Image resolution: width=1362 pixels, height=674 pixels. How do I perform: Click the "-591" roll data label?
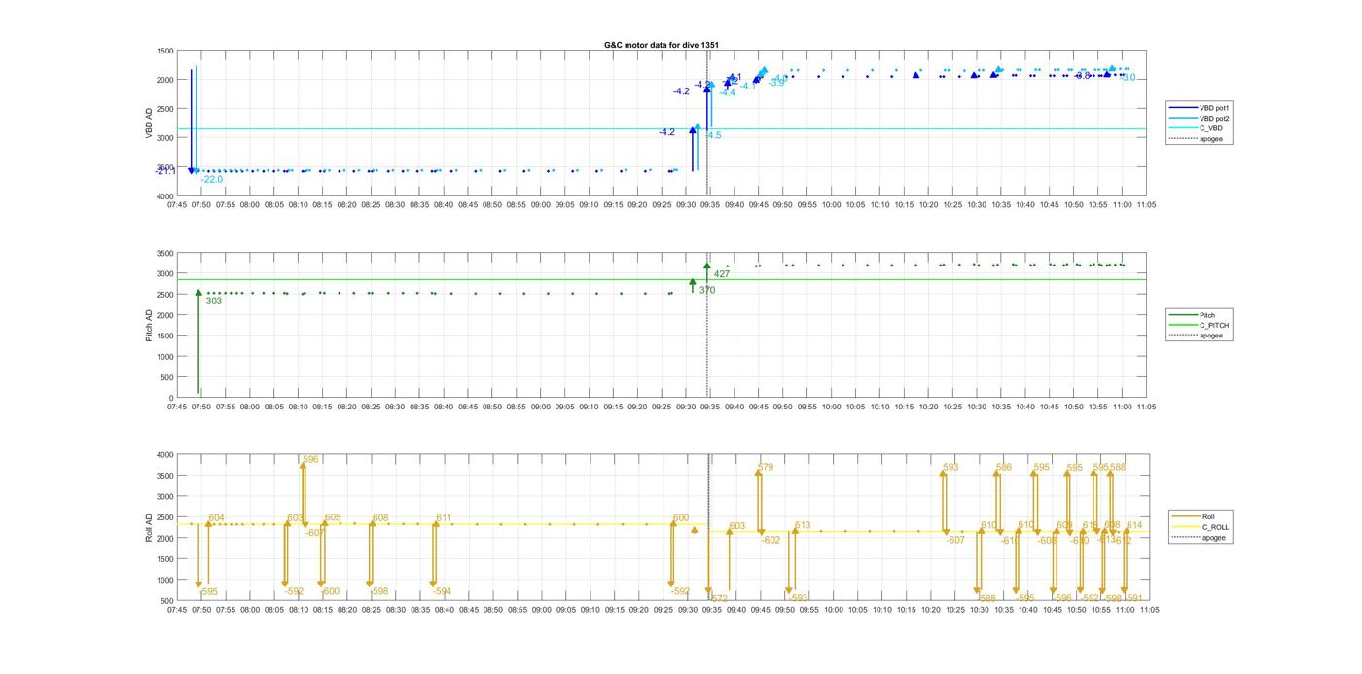click(x=1133, y=598)
